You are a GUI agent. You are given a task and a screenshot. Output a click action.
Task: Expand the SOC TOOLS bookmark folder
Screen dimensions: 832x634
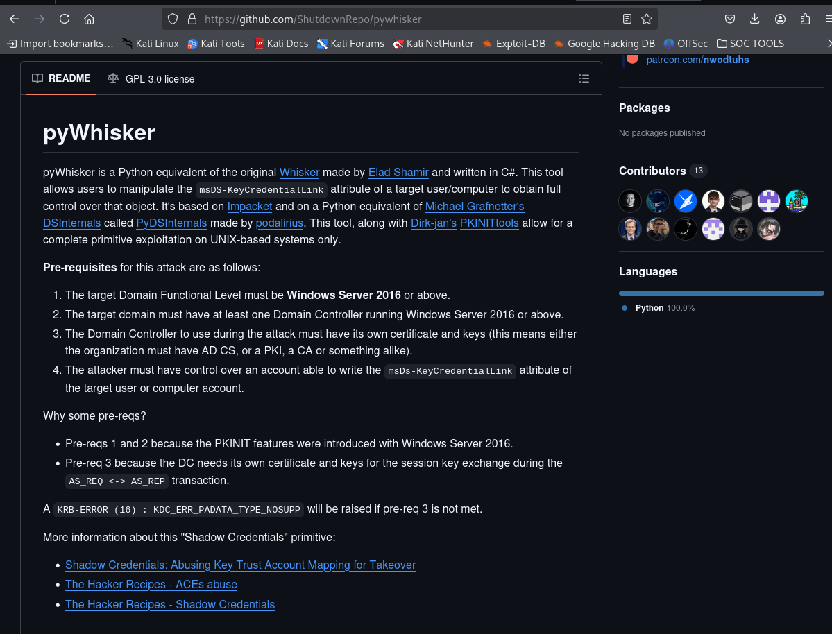750,44
